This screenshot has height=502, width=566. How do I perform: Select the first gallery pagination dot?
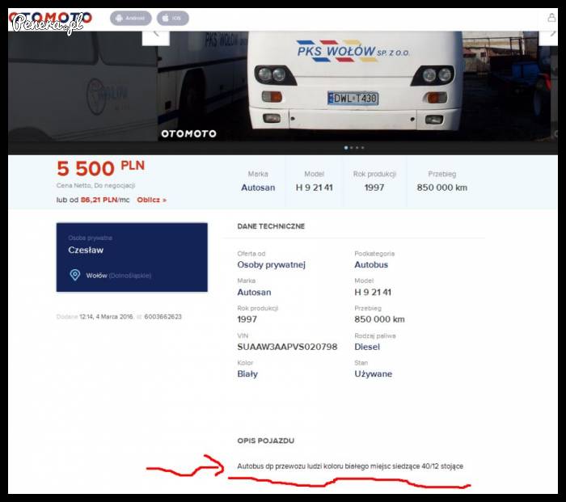346,148
